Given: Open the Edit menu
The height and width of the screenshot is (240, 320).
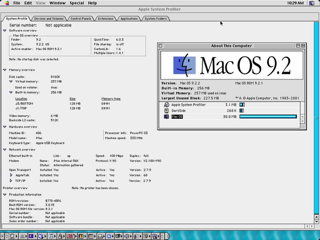Looking at the screenshot, I should tap(28, 3).
